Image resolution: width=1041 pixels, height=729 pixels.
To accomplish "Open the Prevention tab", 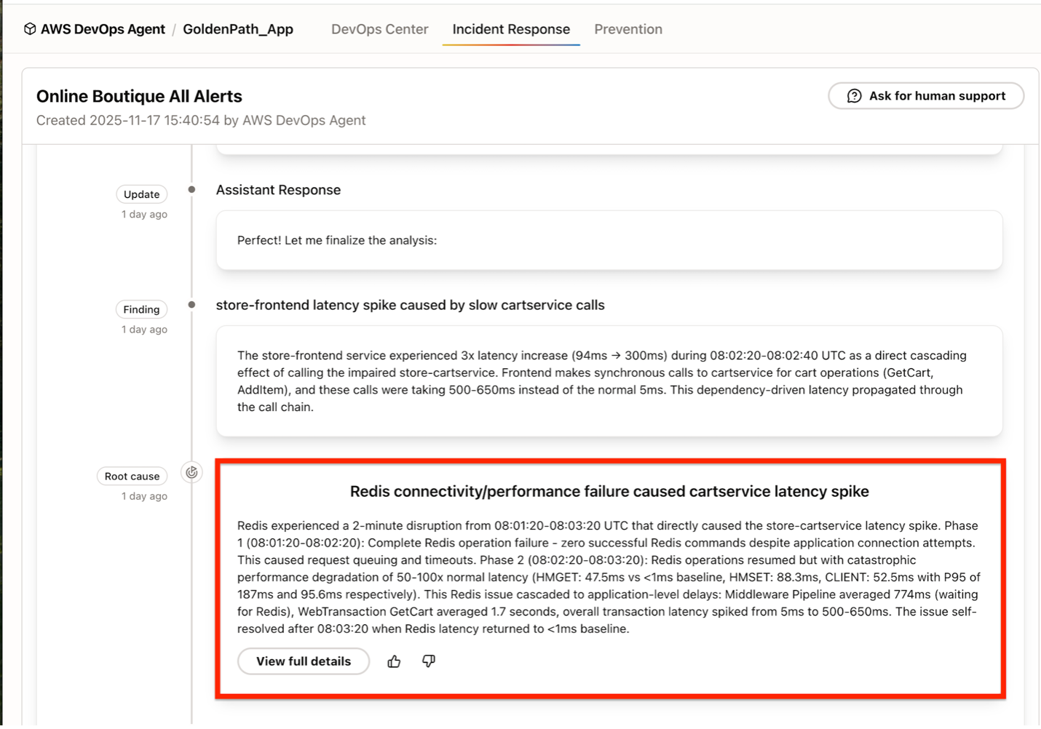I will (628, 29).
